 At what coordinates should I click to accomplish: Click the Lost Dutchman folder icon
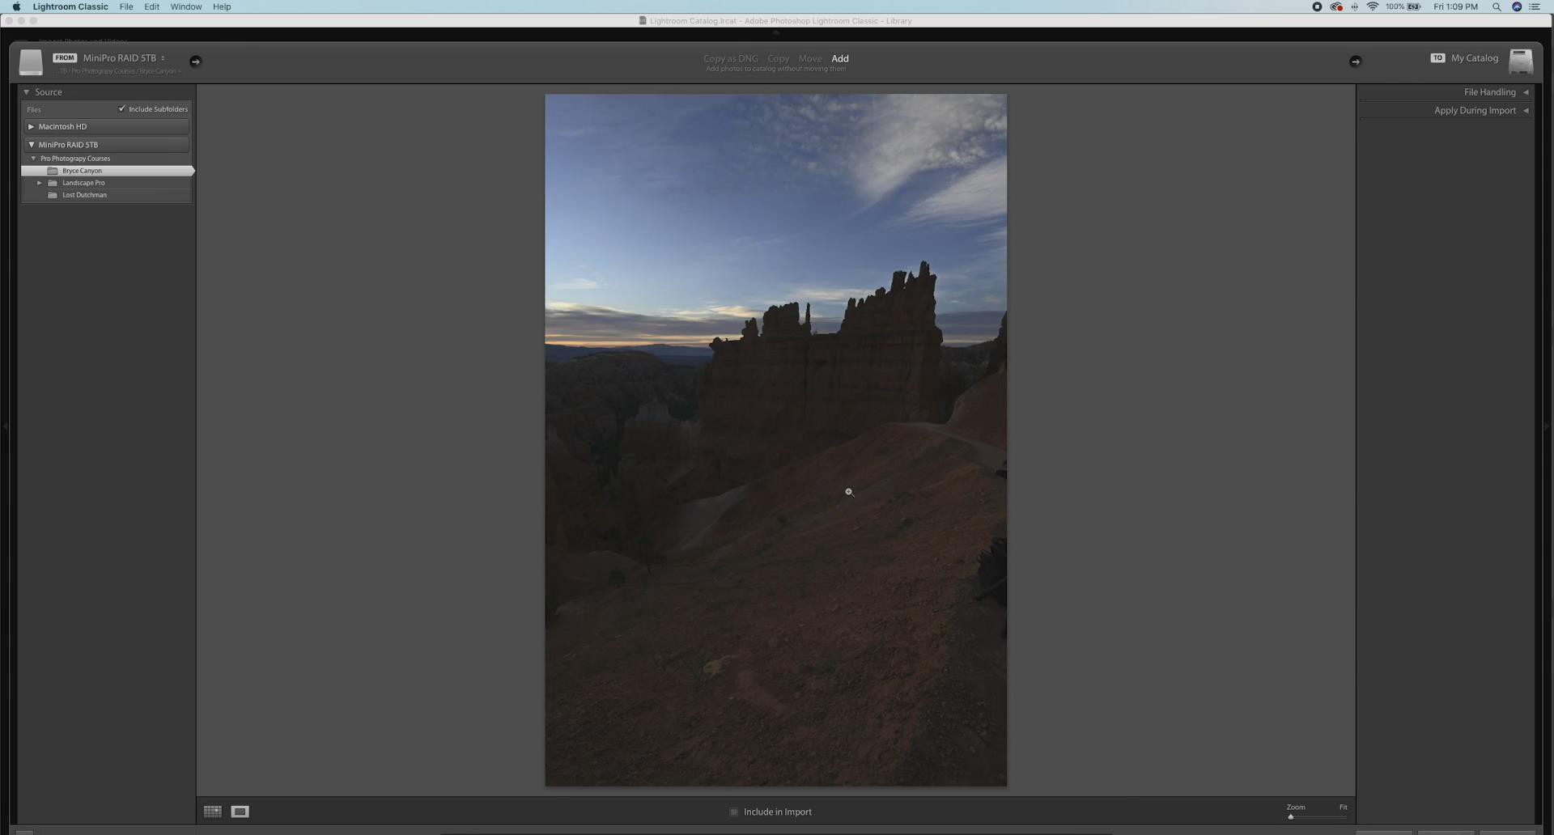(53, 195)
